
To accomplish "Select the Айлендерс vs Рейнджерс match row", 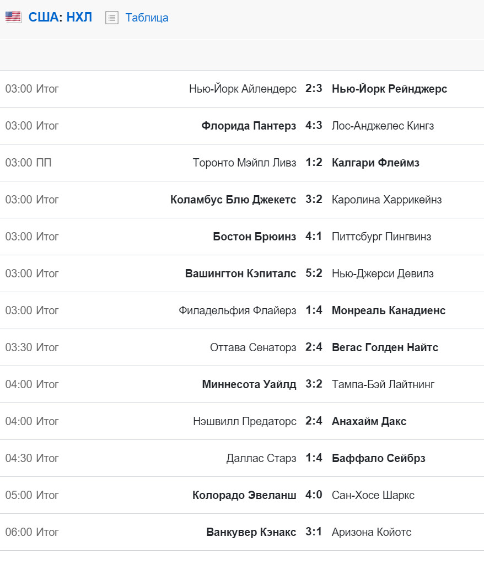I will pos(242,89).
